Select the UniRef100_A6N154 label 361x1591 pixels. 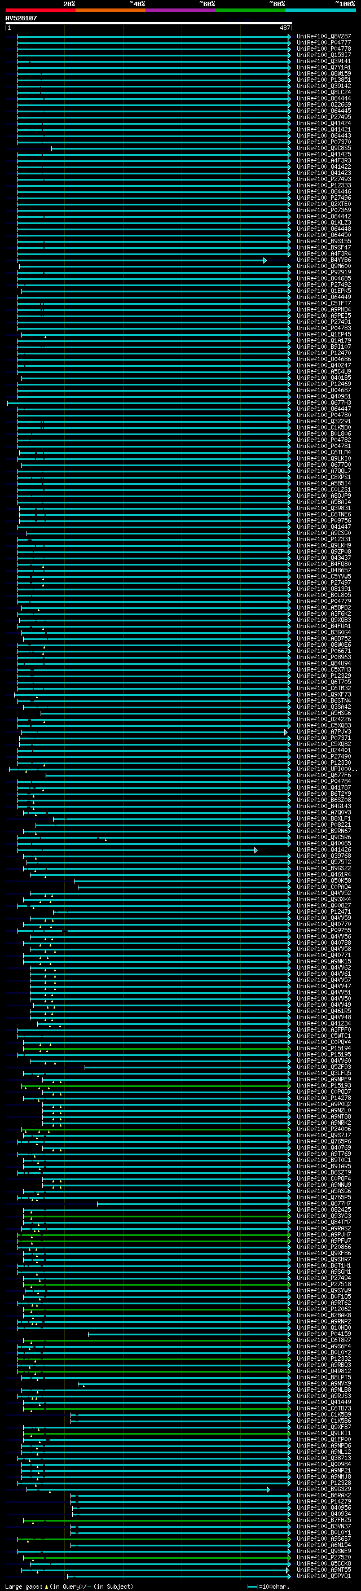pyautogui.click(x=323, y=1545)
